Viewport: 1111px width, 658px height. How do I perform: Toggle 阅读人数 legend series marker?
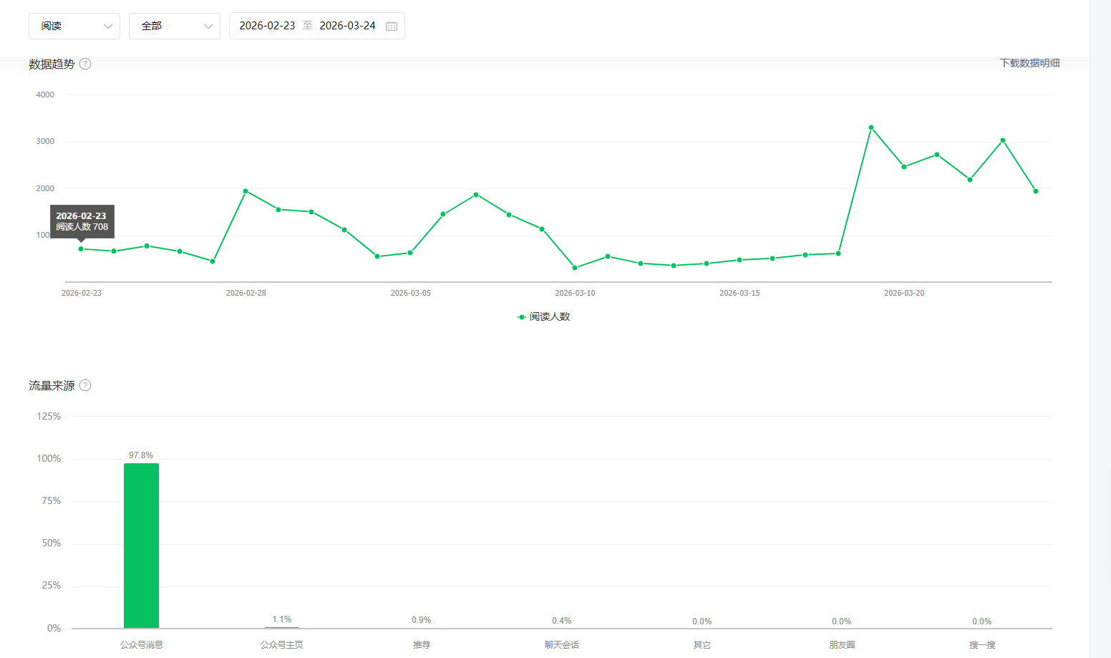(x=522, y=316)
